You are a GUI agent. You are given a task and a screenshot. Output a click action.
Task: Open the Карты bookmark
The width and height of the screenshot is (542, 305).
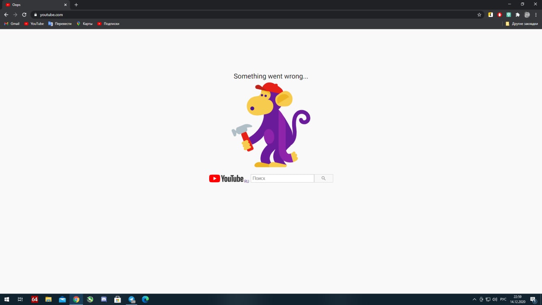coord(84,24)
